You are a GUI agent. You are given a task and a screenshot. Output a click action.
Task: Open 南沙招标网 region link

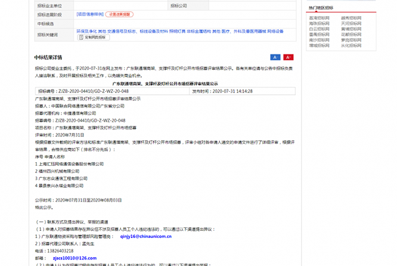[x=320, y=40]
